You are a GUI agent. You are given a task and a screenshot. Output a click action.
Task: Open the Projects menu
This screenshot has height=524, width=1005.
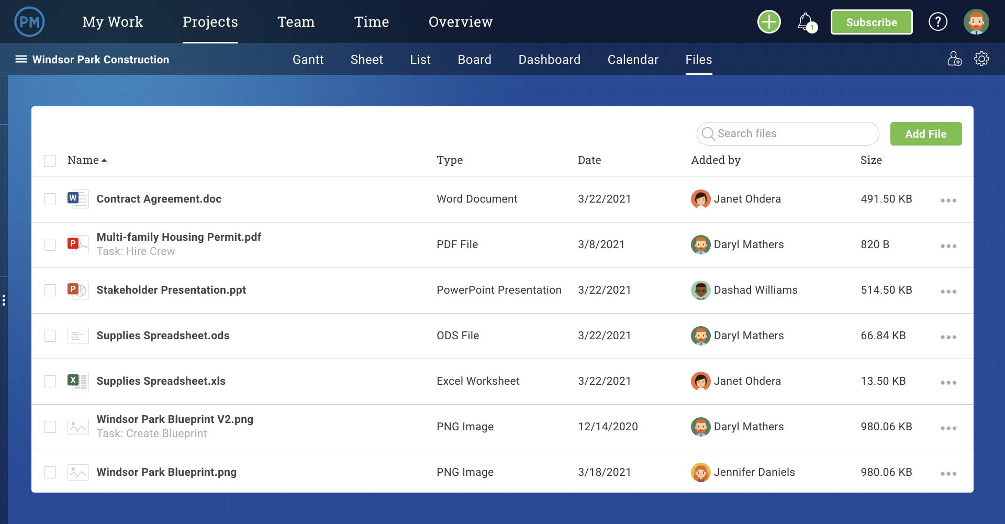(x=210, y=21)
